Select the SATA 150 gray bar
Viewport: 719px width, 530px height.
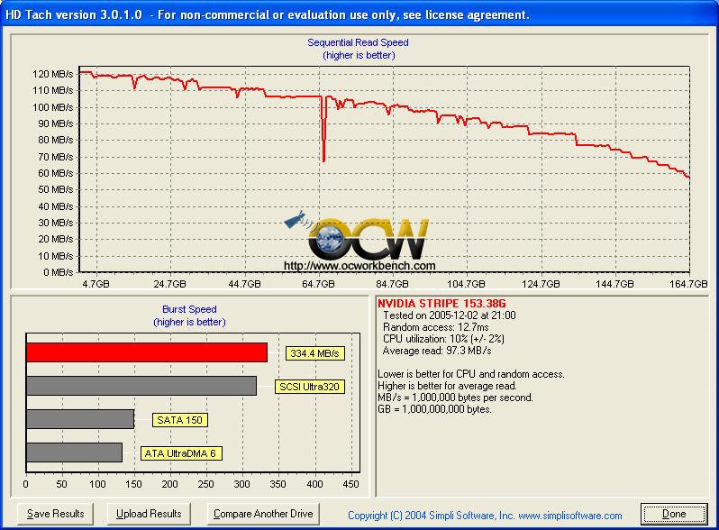point(80,419)
